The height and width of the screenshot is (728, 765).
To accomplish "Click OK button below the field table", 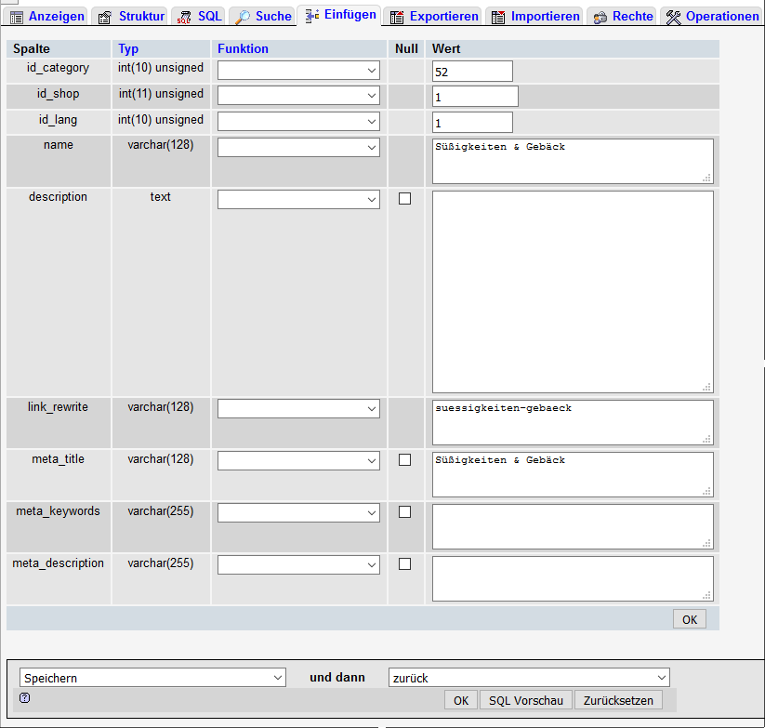I will tap(690, 619).
